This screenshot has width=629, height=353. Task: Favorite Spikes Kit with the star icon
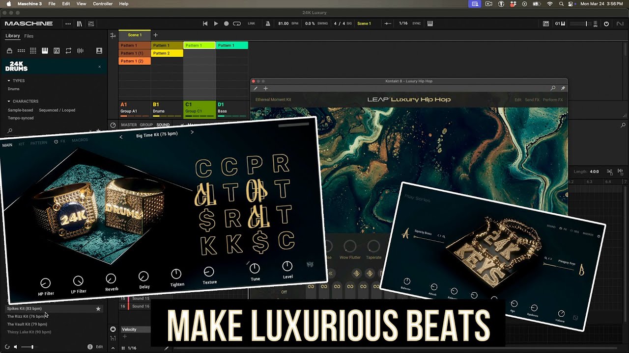coord(98,308)
